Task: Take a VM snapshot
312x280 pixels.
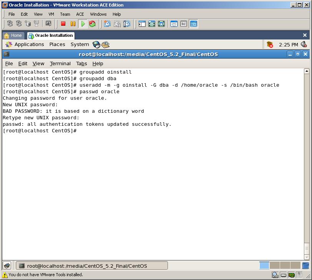Action: click(x=107, y=24)
